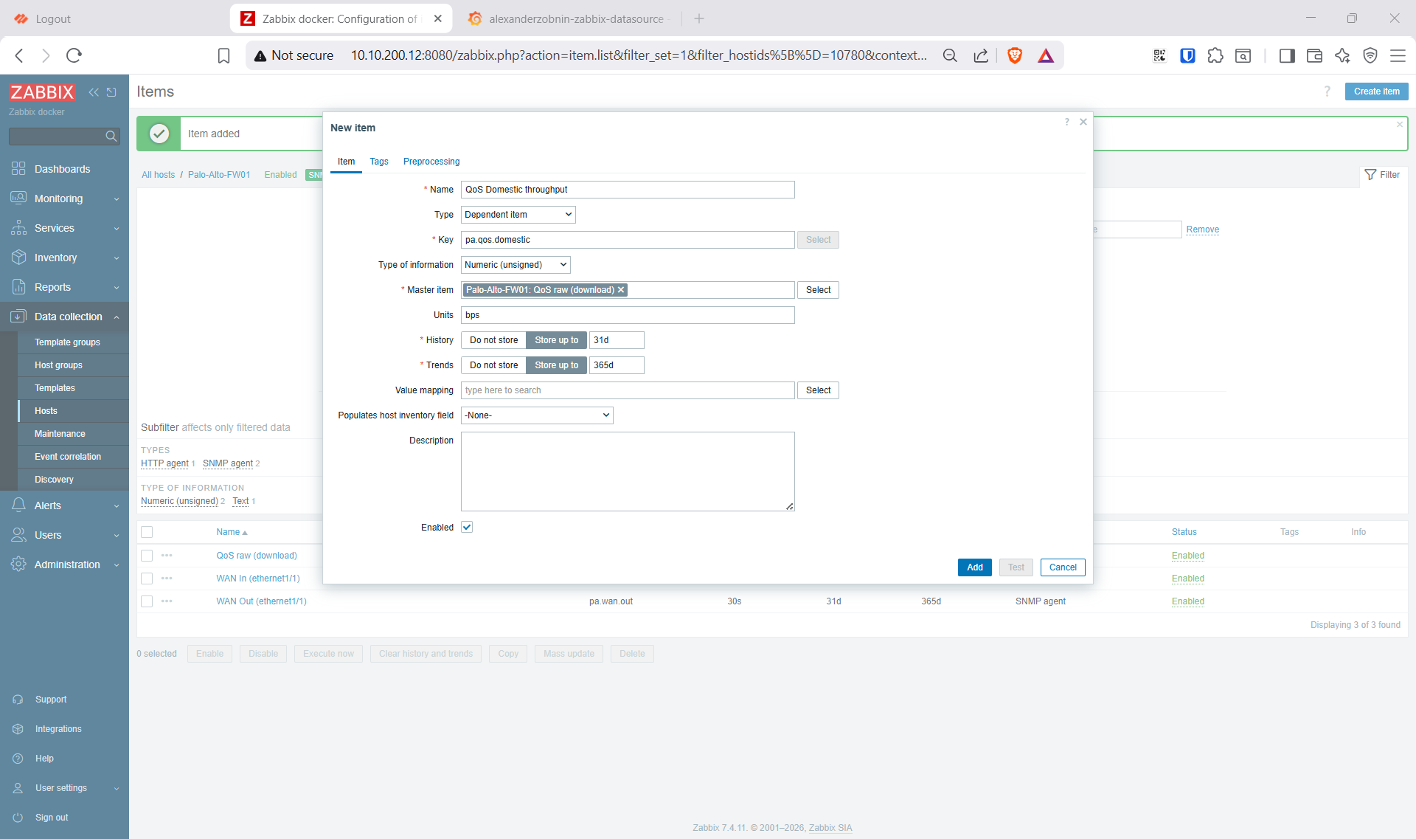Screen dimensions: 1416x839
Task: Open the Populates host inventory field dropdown
Action: [x=537, y=415]
